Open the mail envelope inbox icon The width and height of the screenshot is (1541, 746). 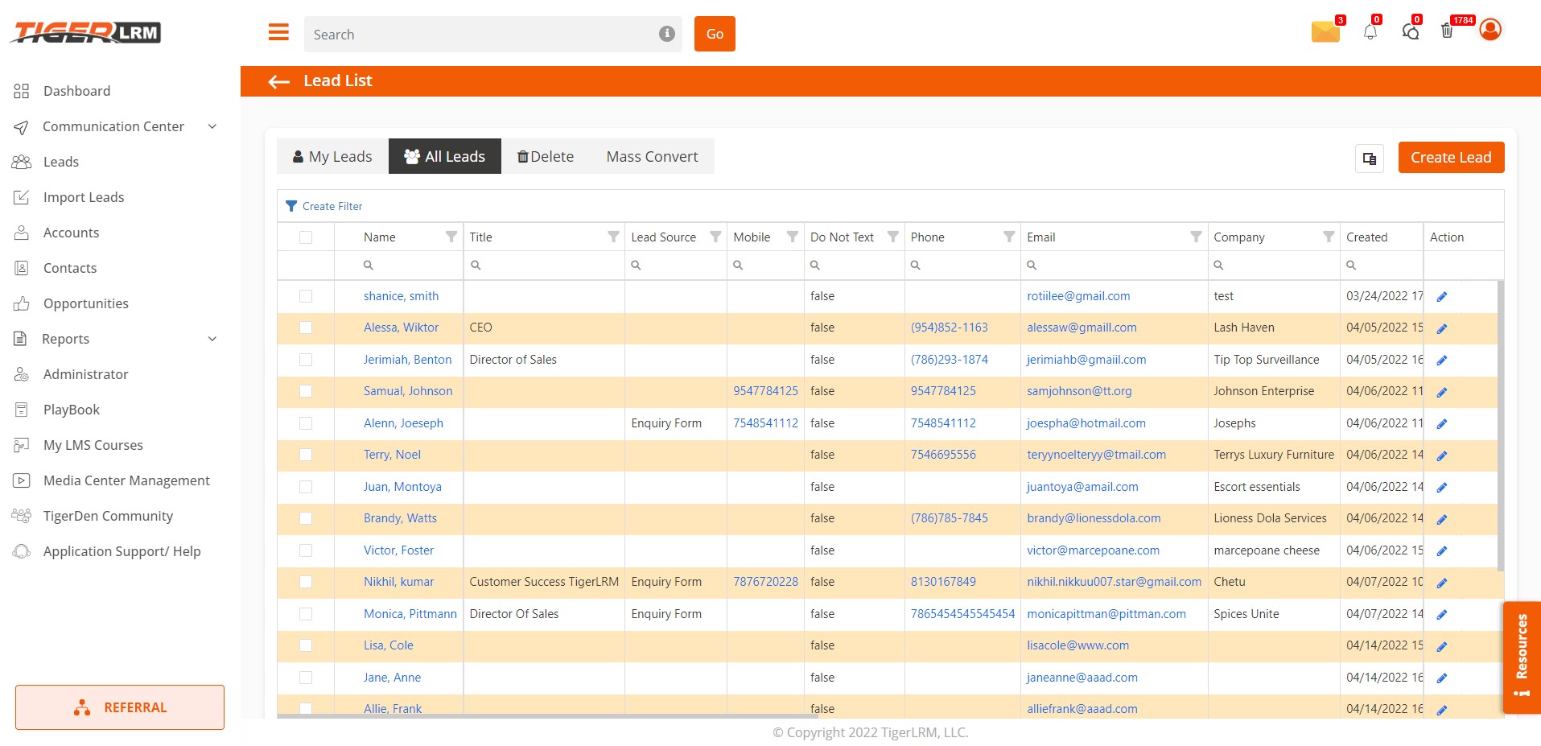[1325, 32]
